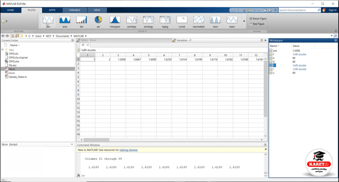Screen dimensions: 339x182
Task: Select the P variable tab
Action: [83, 45]
